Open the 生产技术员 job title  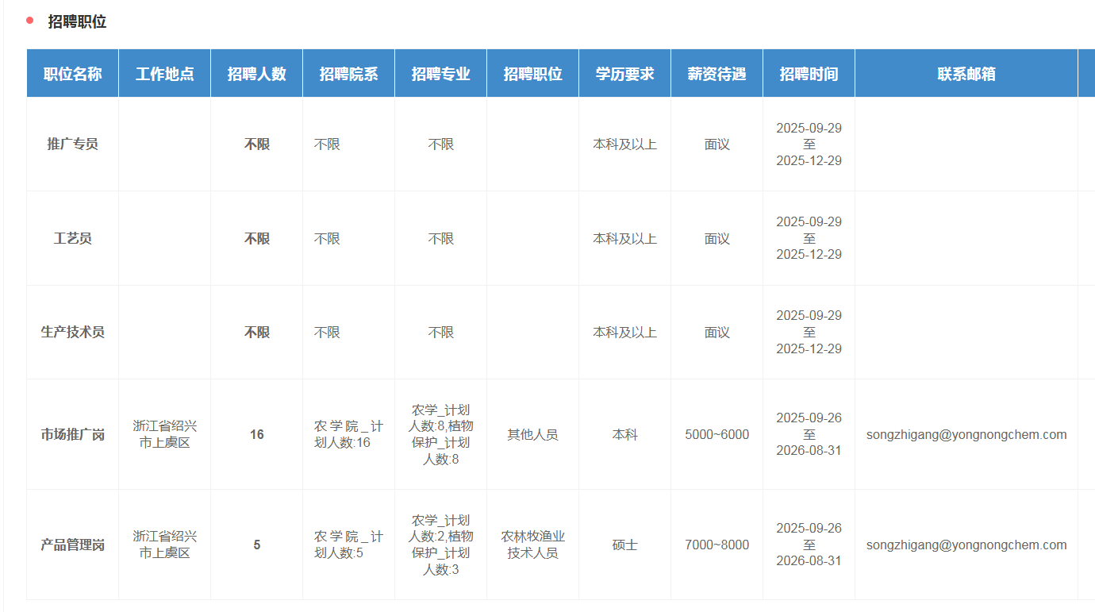click(x=72, y=332)
